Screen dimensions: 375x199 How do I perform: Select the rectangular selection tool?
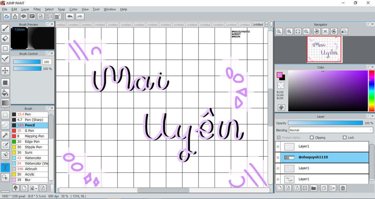click(x=5, y=115)
